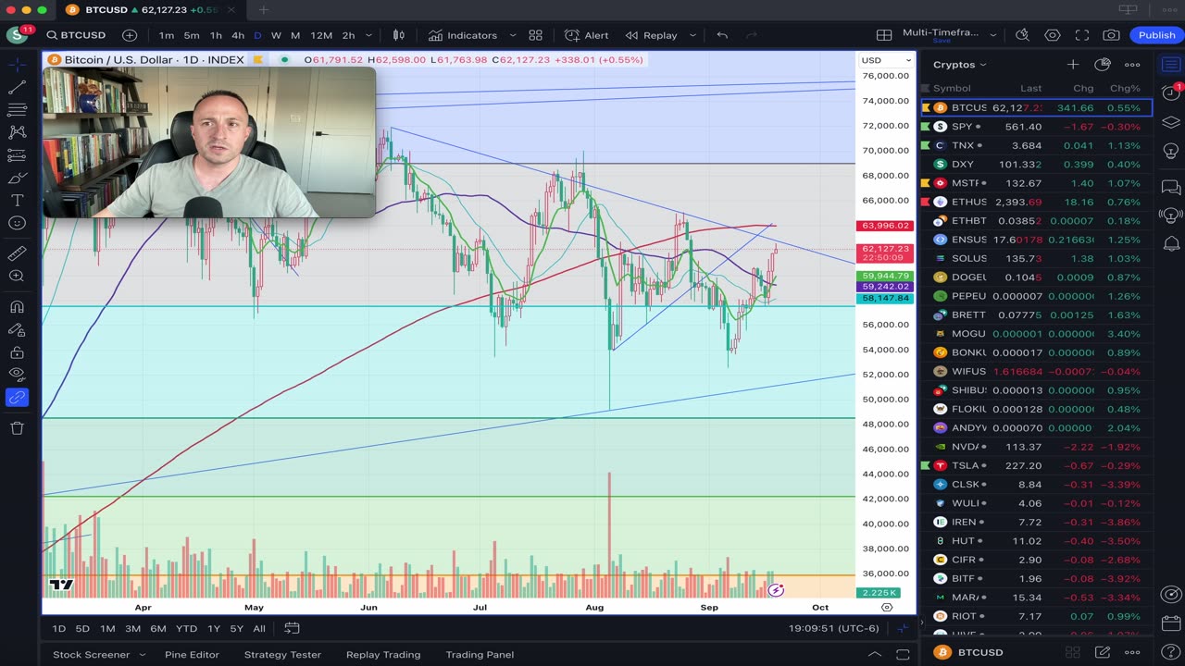Open chart settings hexagon icon
Screen dimensions: 1185x666
pos(1053,35)
